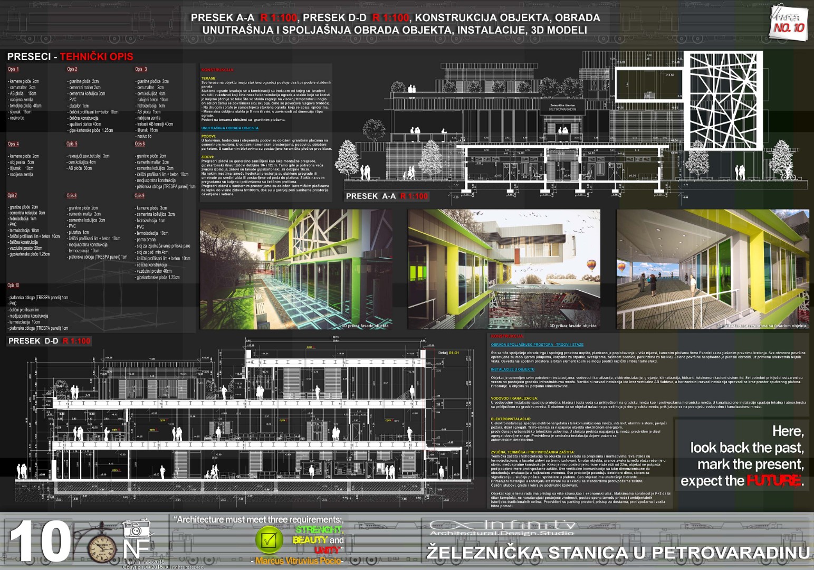Click the Paper No. 10 note
Image resolution: width=814 pixels, height=570 pixels.
point(788,21)
